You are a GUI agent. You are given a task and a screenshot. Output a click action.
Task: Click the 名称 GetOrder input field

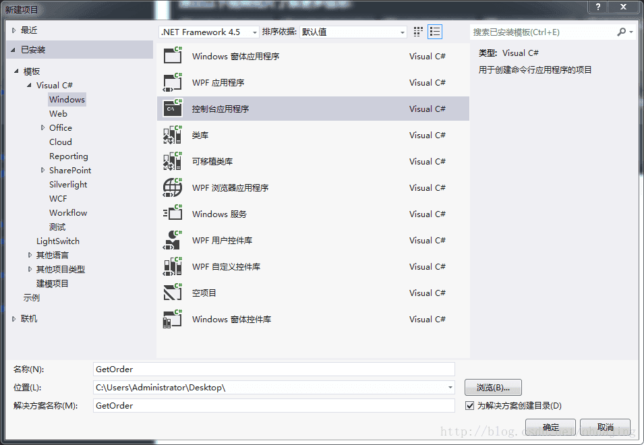[274, 369]
